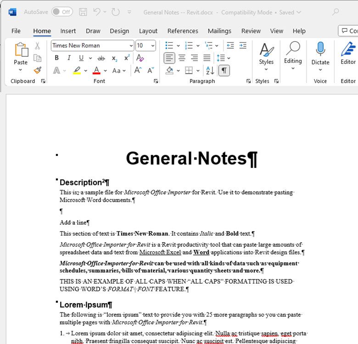Switch to the References tab
The width and height of the screenshot is (358, 344).
pos(183,31)
